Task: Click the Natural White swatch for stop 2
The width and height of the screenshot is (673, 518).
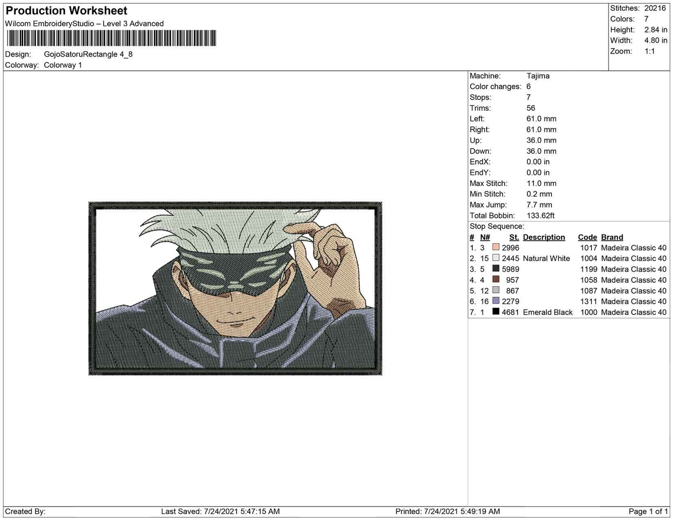Action: click(496, 258)
